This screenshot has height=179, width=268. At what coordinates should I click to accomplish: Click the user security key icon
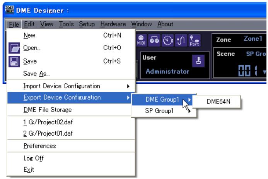(x=198, y=61)
